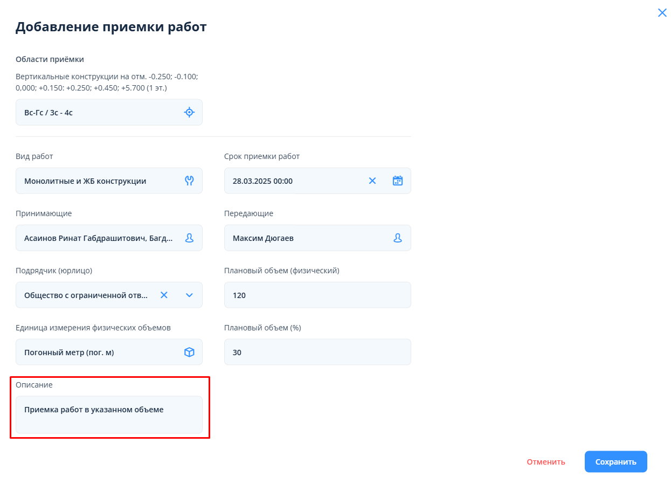Open the Передающие field with Максим Дюгаев
The width and height of the screenshot is (671, 484).
coord(307,238)
